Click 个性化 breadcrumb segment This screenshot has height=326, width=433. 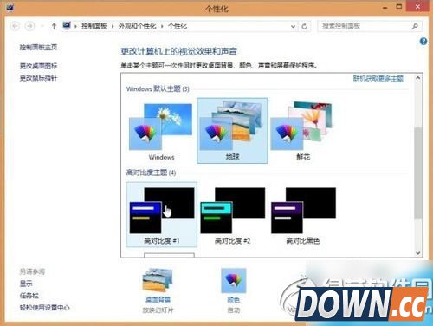pos(178,26)
